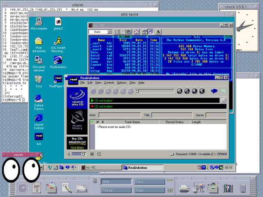Expand subpanel arrow above help icon
Viewport: 263px width, 197px height.
click(228, 178)
